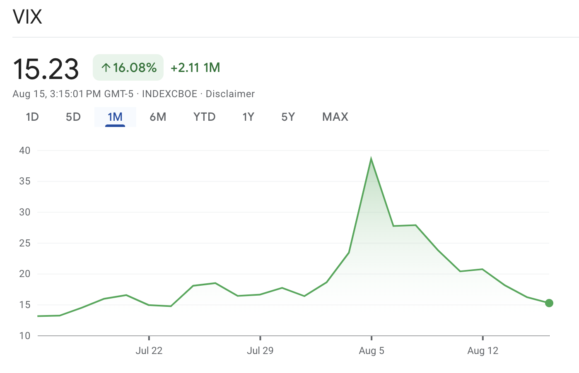Screen dimensions: 579x373
Task: Click the Aug 12 axis label
Action: (482, 351)
